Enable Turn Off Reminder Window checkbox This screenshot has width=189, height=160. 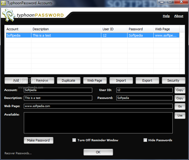pos(74,140)
